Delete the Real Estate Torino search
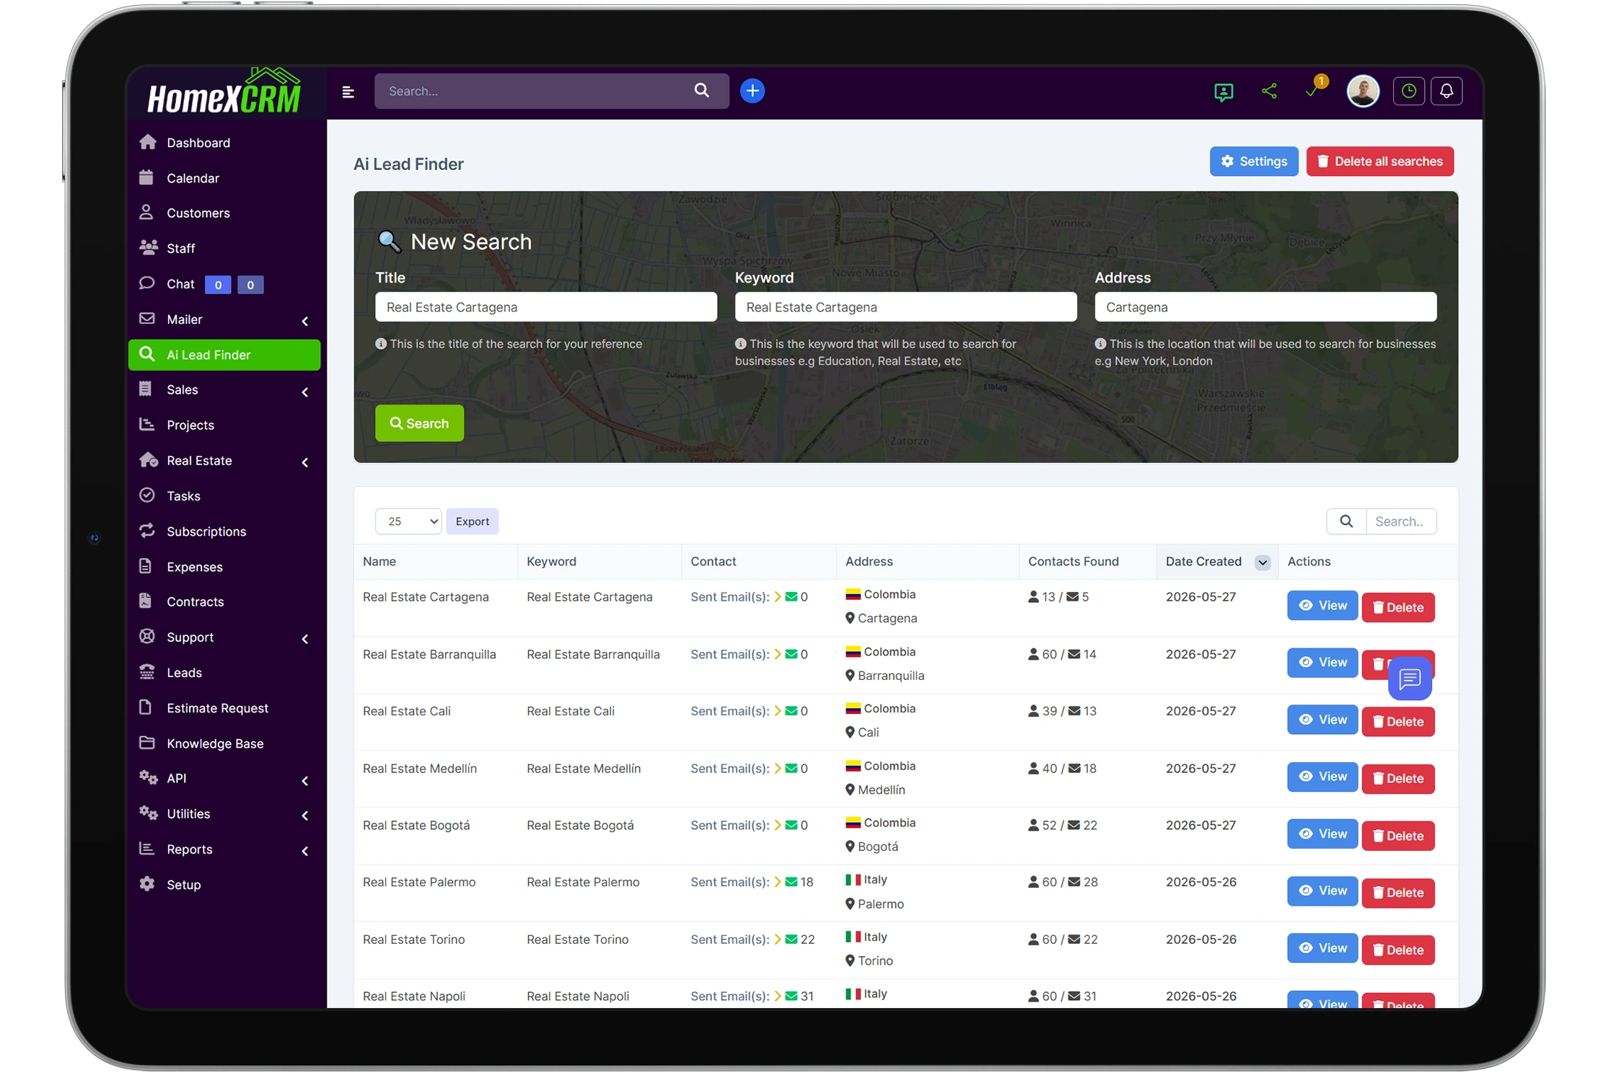The width and height of the screenshot is (1616, 1073). pos(1398,950)
